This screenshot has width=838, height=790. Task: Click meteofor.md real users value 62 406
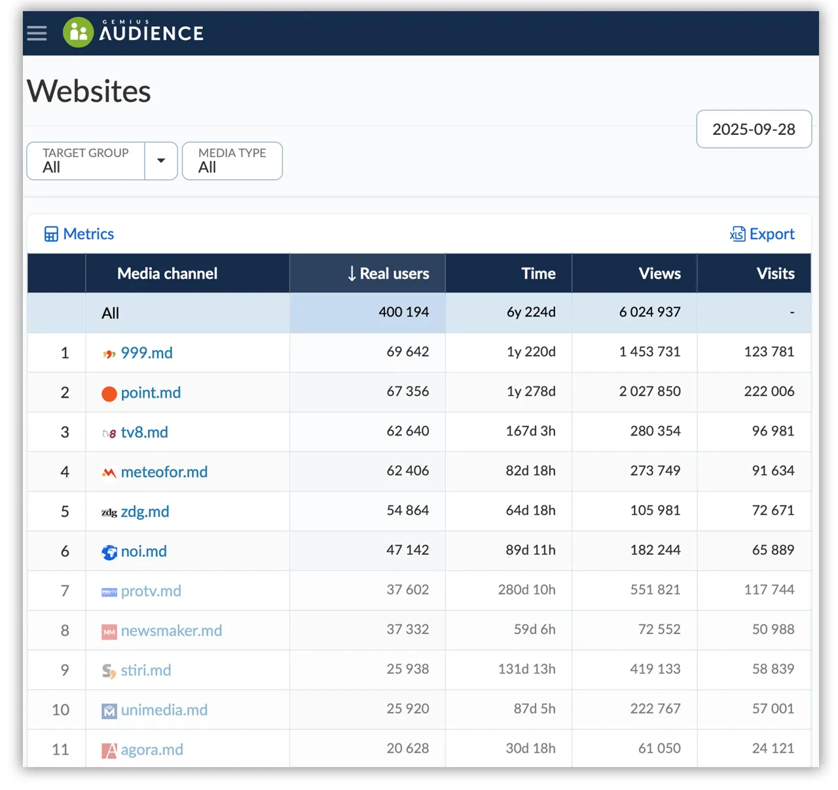tap(408, 470)
